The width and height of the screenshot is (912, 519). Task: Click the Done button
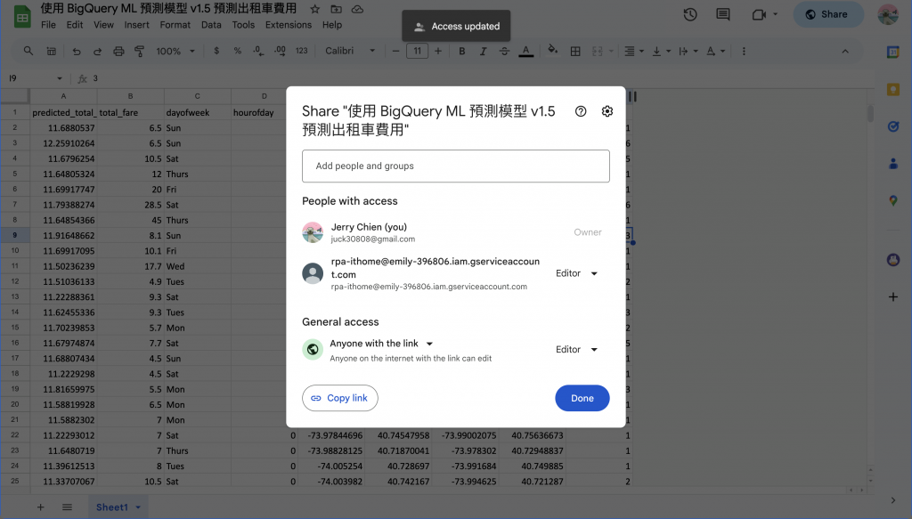582,398
